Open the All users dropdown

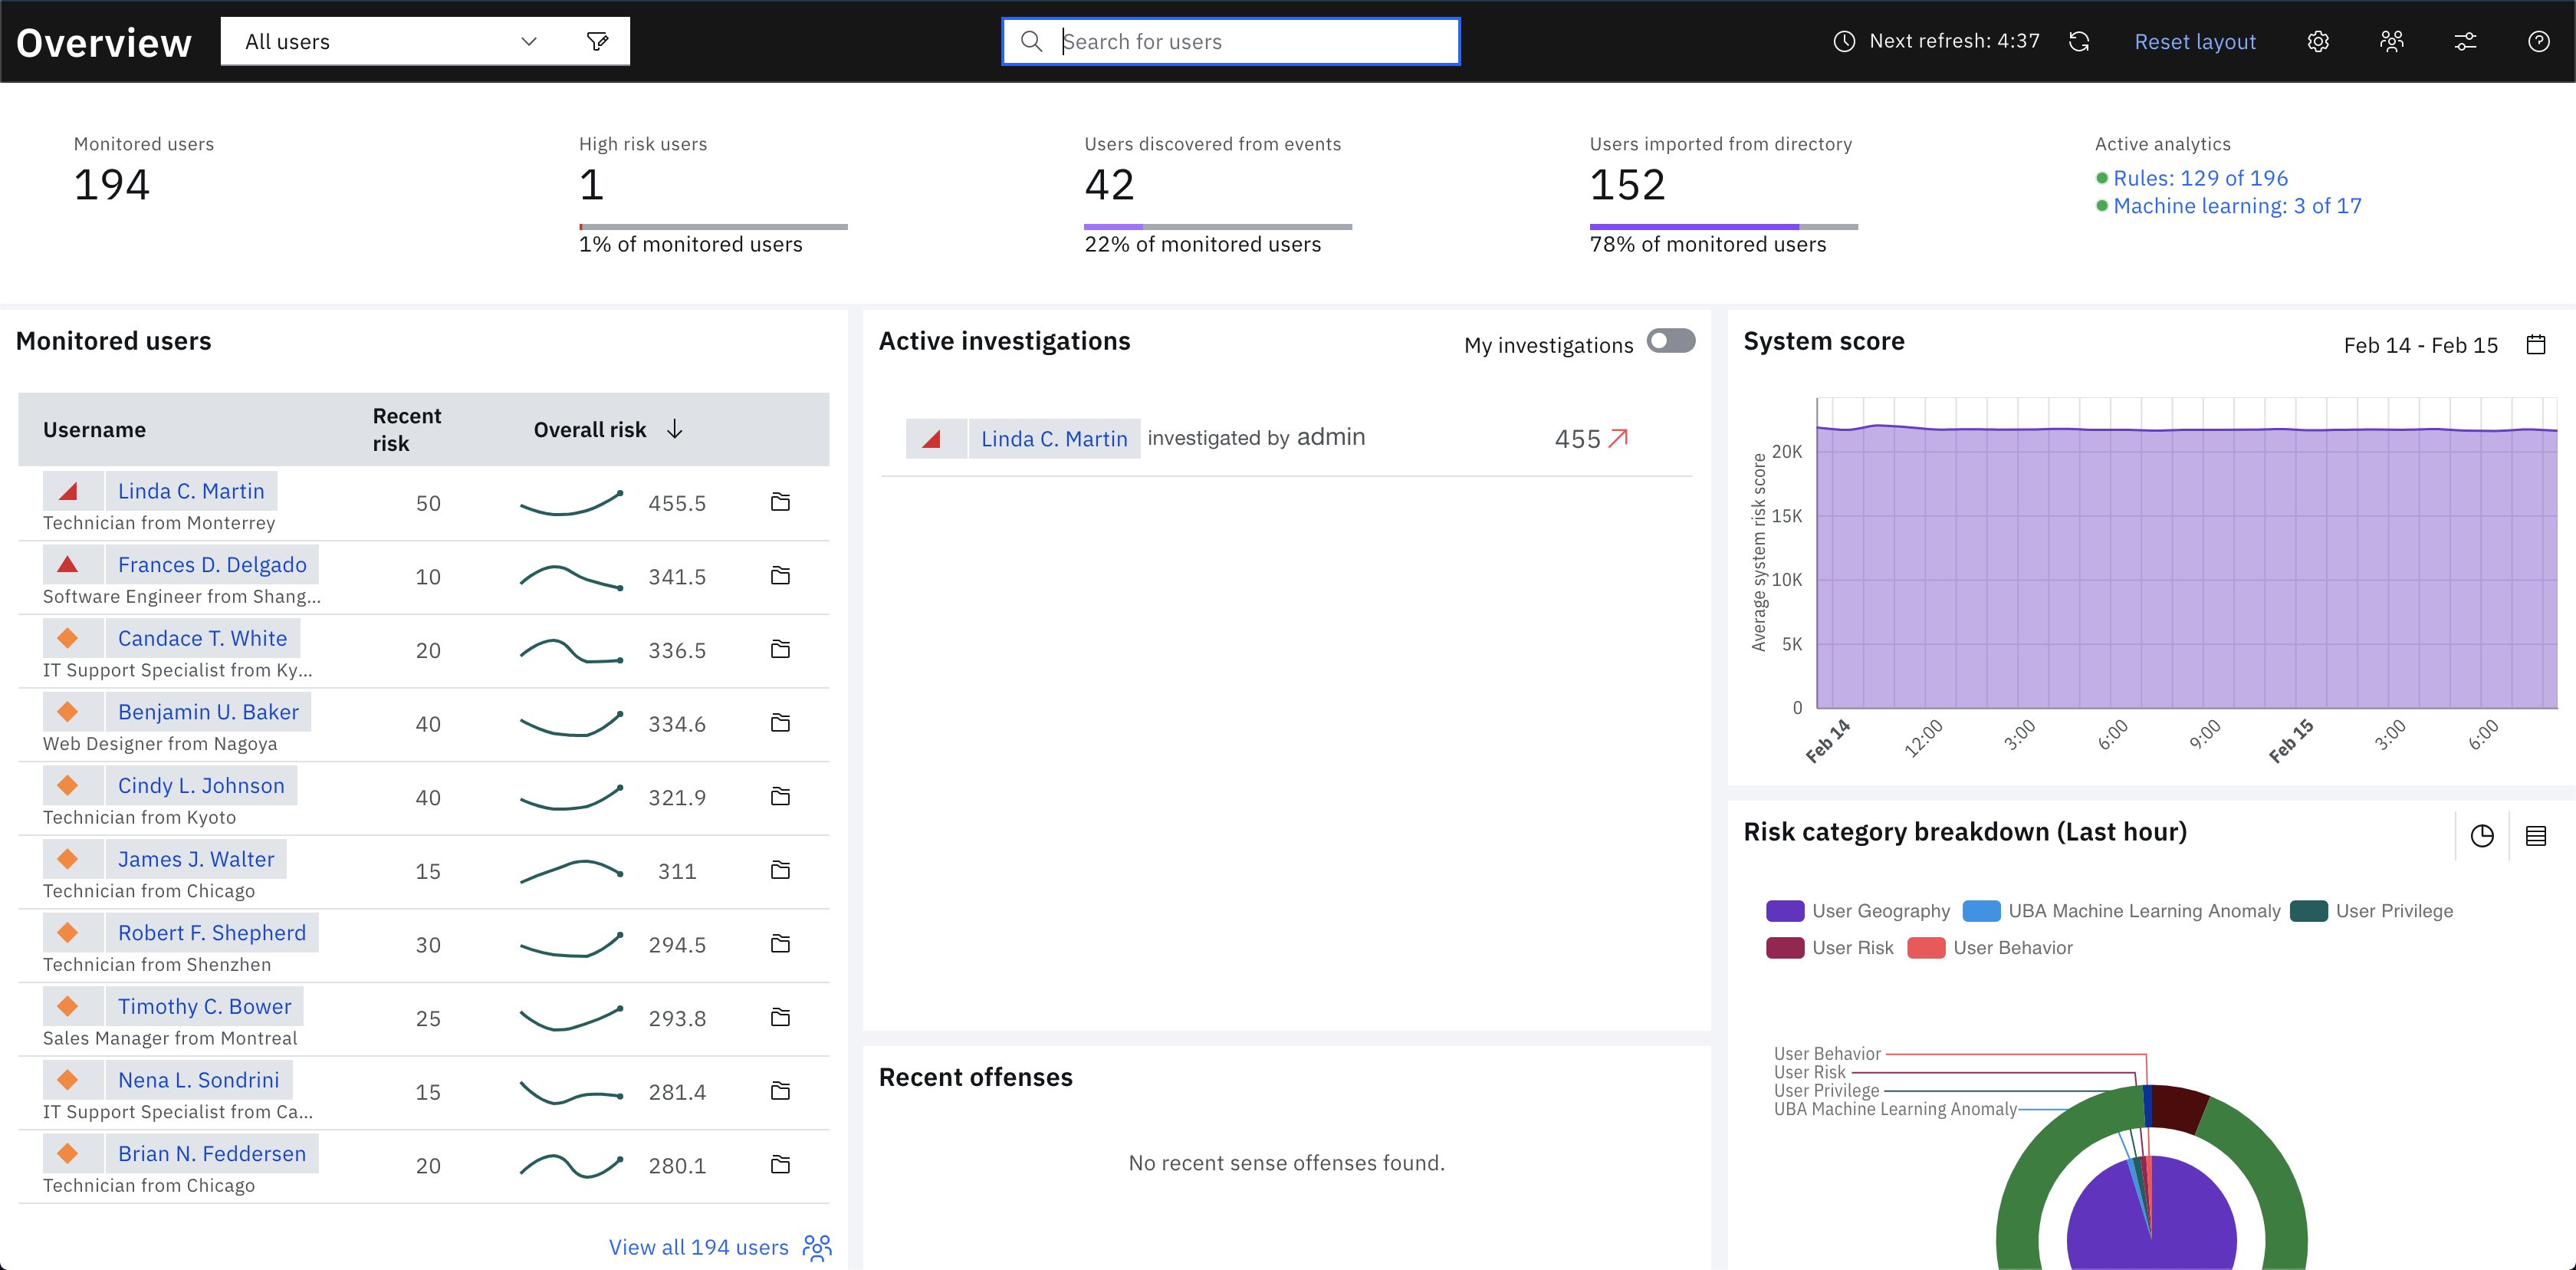392,41
